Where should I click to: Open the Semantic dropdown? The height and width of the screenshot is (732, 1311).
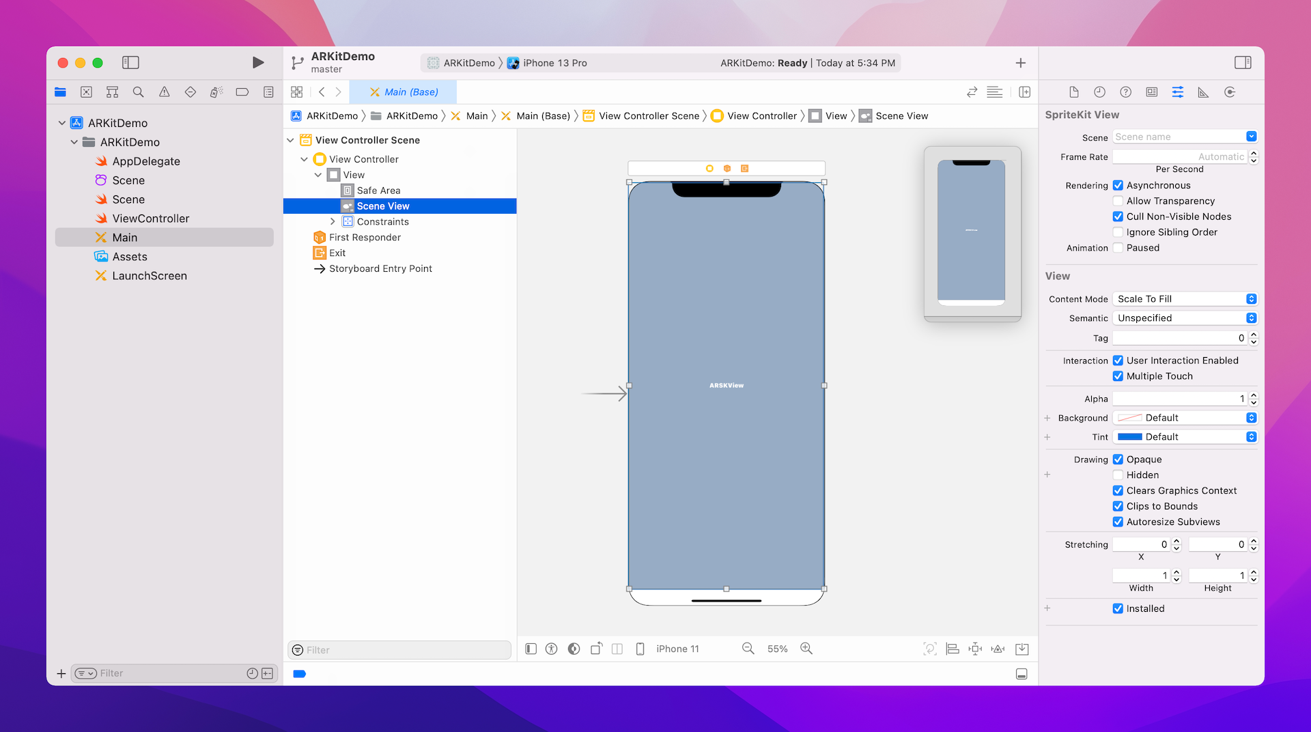[1185, 318]
